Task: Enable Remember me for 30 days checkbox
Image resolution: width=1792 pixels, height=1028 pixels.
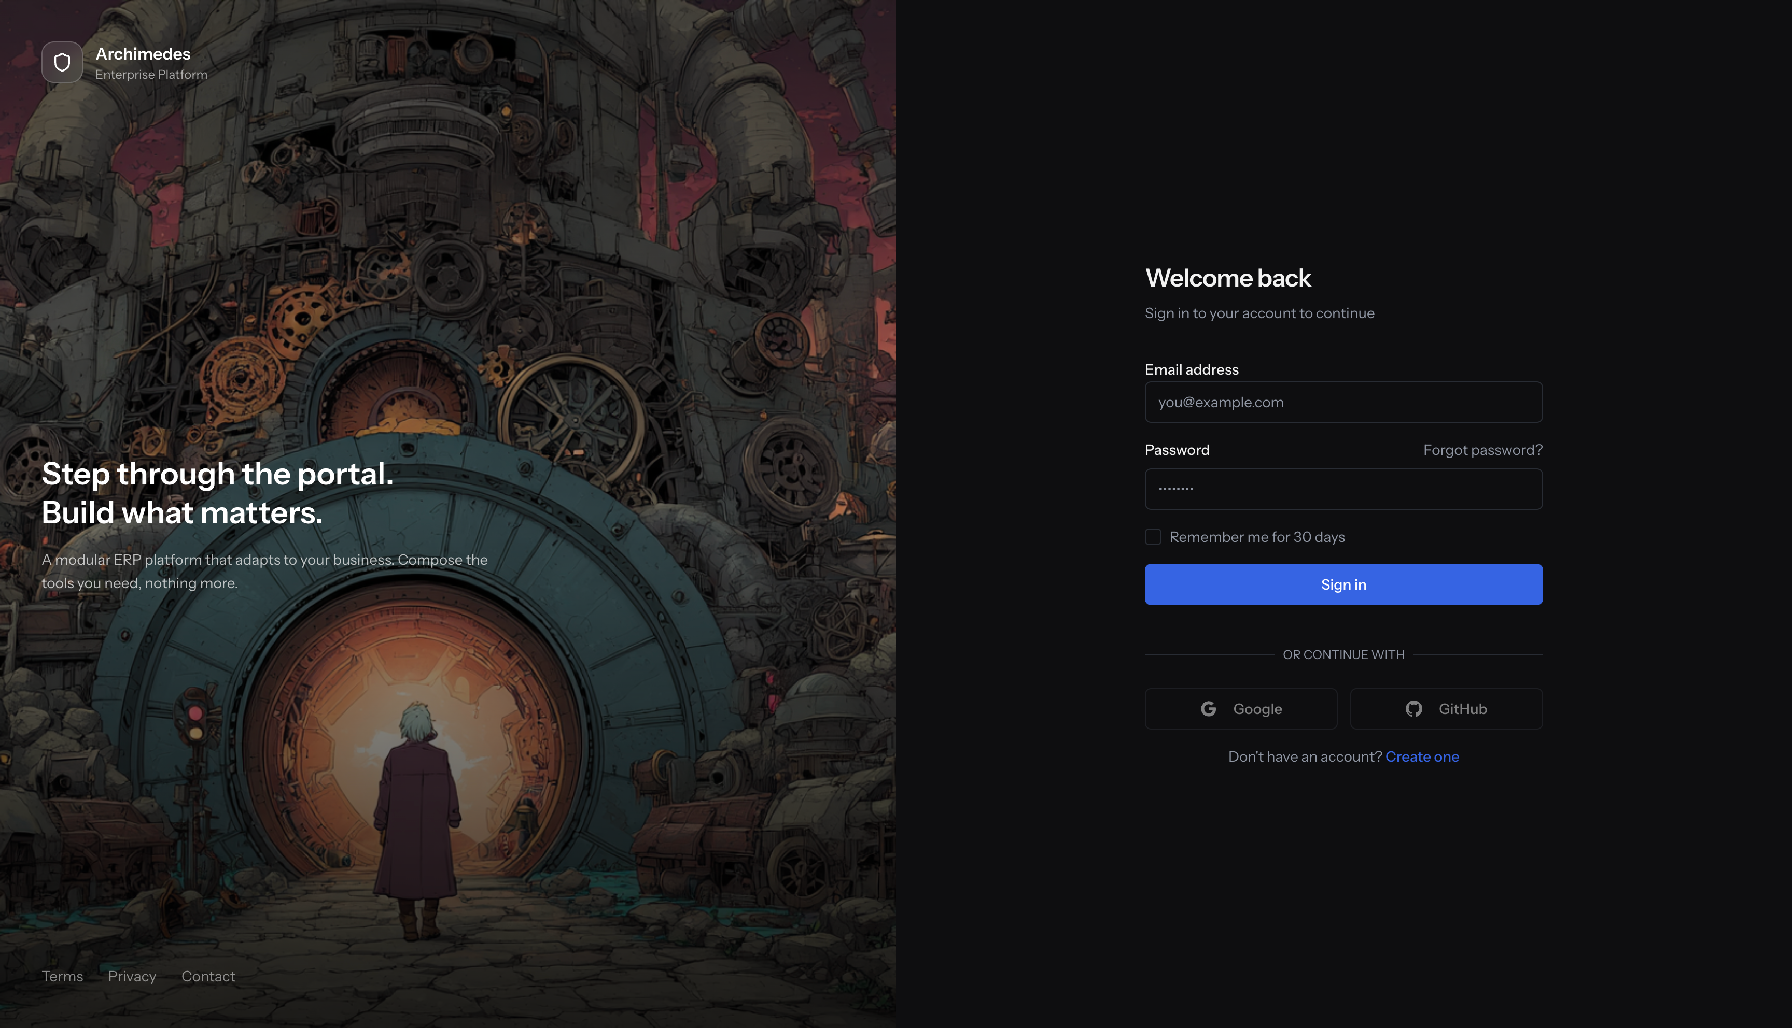Action: click(1153, 537)
